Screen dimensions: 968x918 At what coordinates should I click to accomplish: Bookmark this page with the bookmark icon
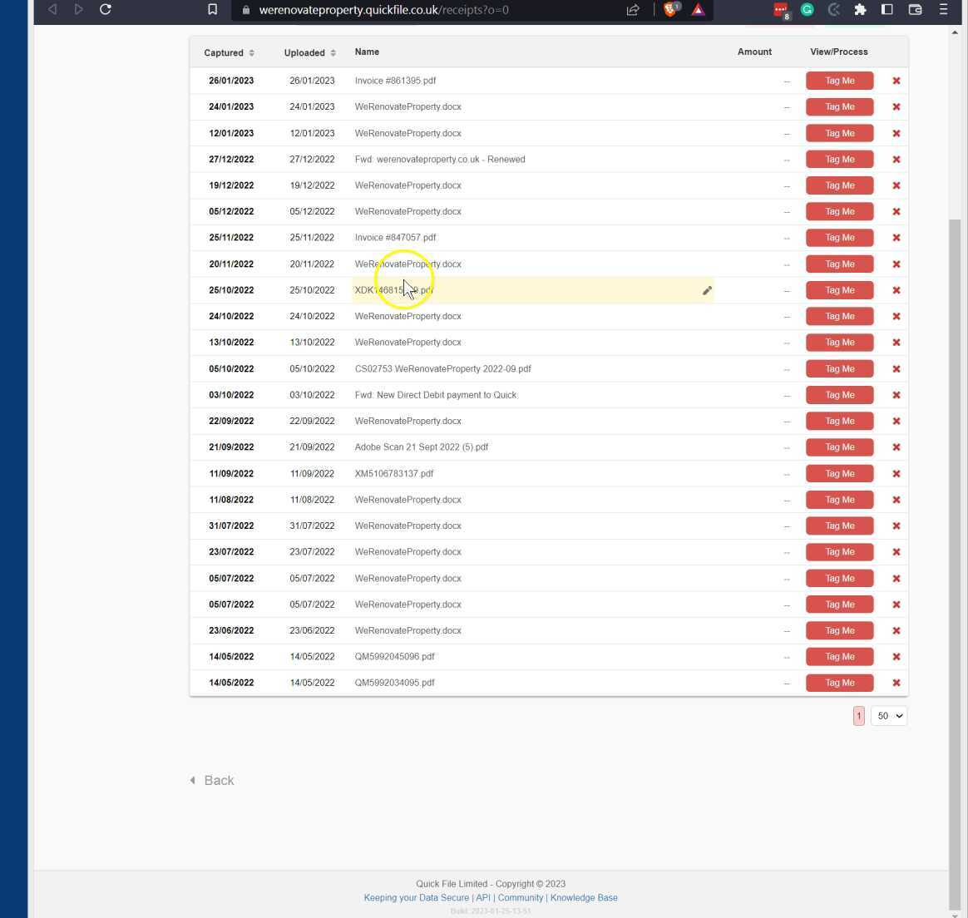(212, 9)
